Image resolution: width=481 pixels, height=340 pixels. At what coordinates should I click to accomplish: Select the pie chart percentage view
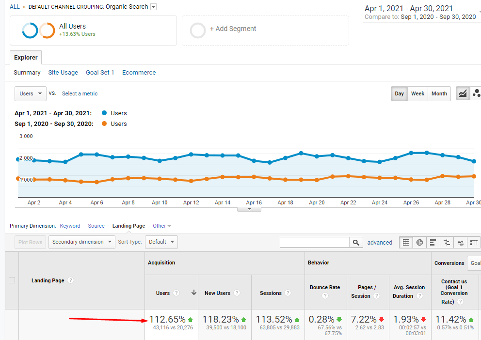pyautogui.click(x=419, y=242)
